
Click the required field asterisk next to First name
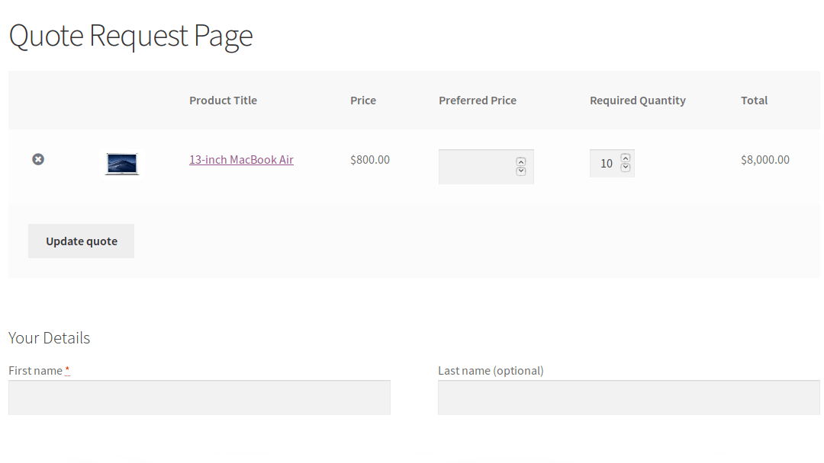pyautogui.click(x=66, y=369)
